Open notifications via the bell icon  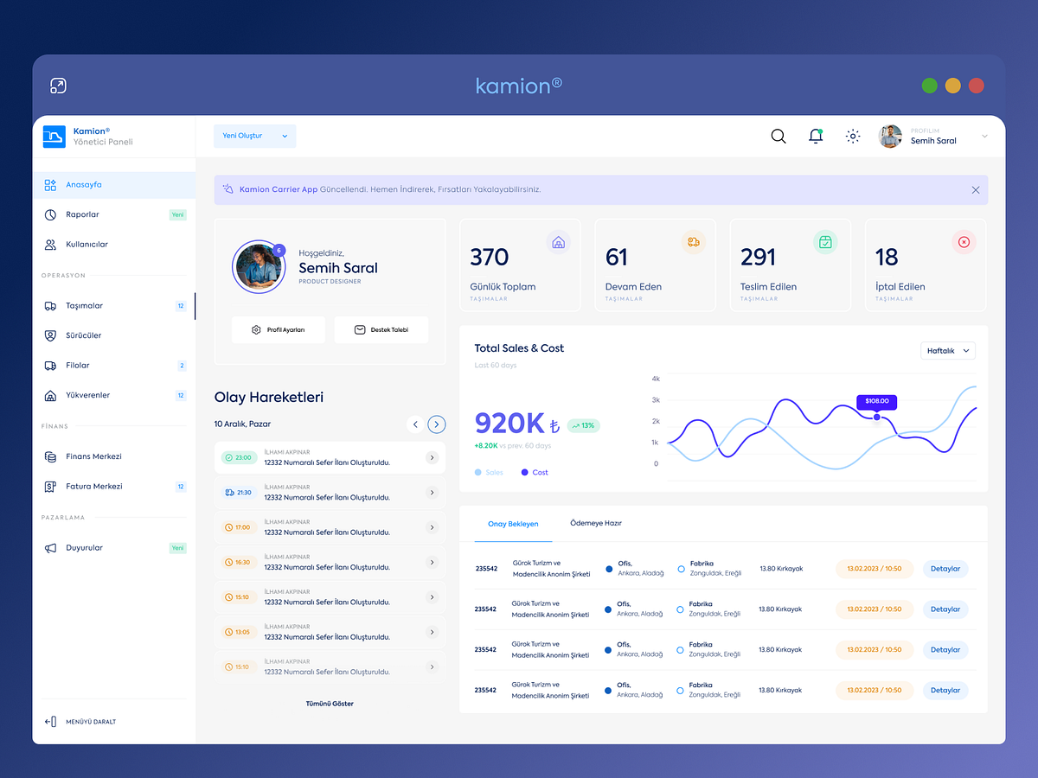click(814, 136)
